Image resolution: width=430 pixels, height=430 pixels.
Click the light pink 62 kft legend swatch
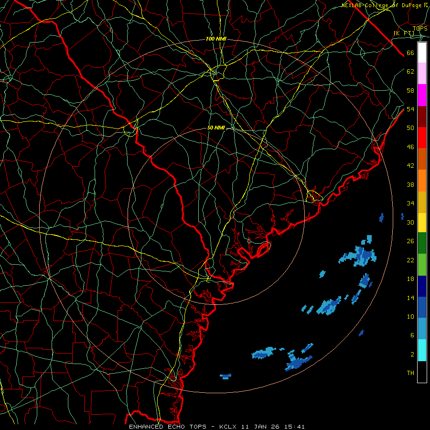[422, 73]
